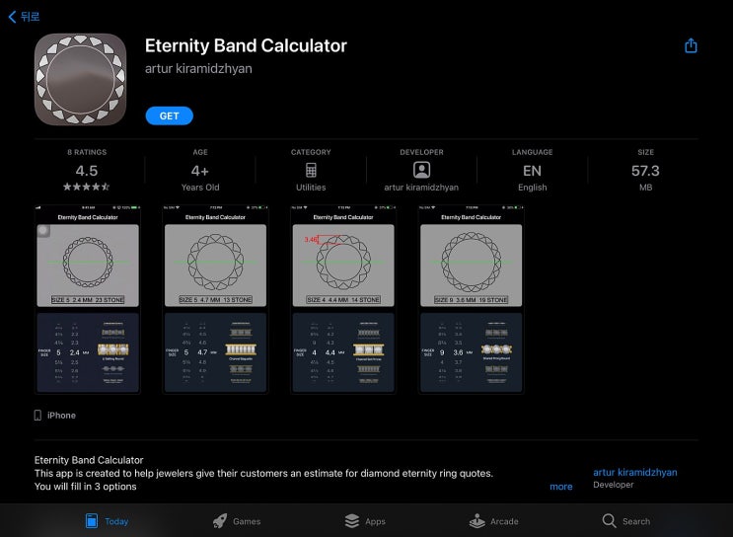This screenshot has width=733, height=537.
Task: Tap the GET button
Action: pos(170,115)
